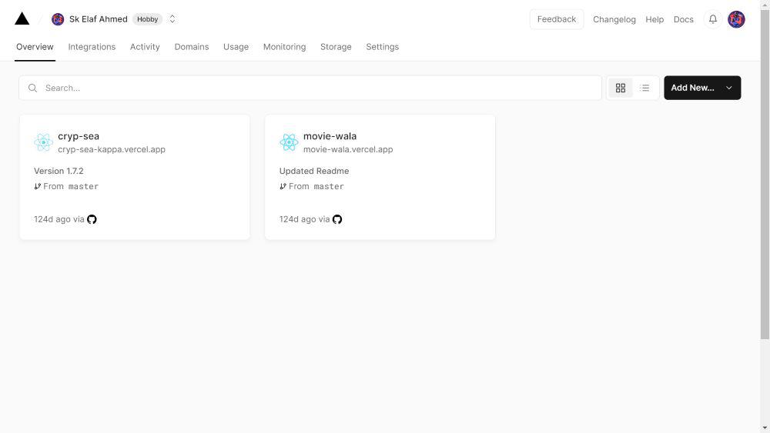
Task: Switch to the Activity tab
Action: pos(145,47)
